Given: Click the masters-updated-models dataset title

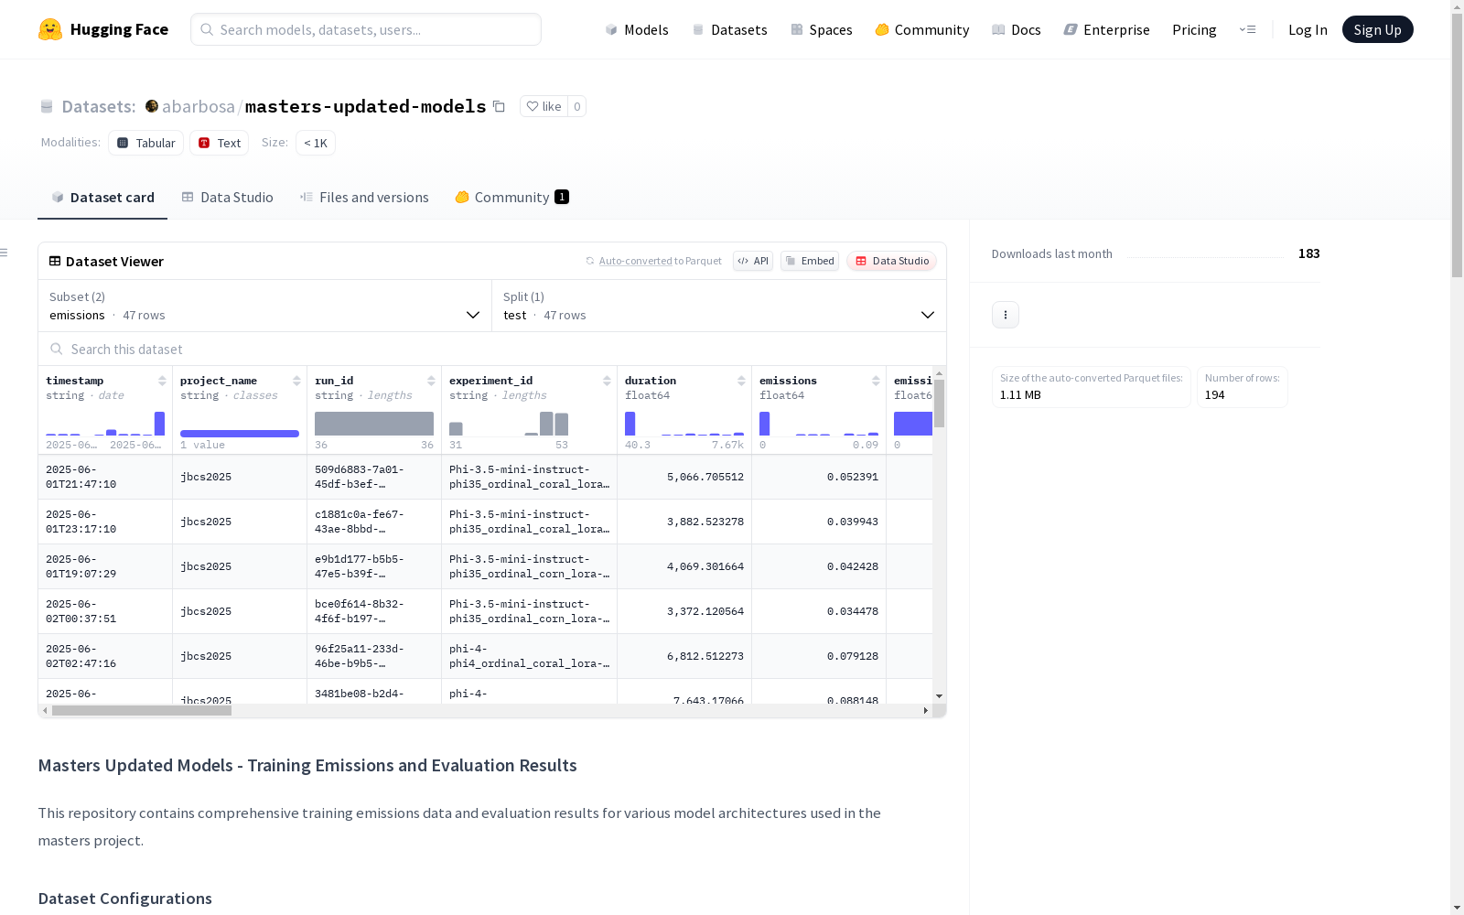Looking at the screenshot, I should (366, 106).
